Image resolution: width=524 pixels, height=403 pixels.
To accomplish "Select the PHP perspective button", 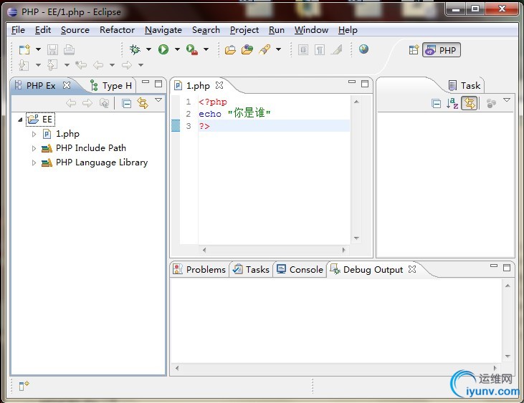I will tap(442, 50).
